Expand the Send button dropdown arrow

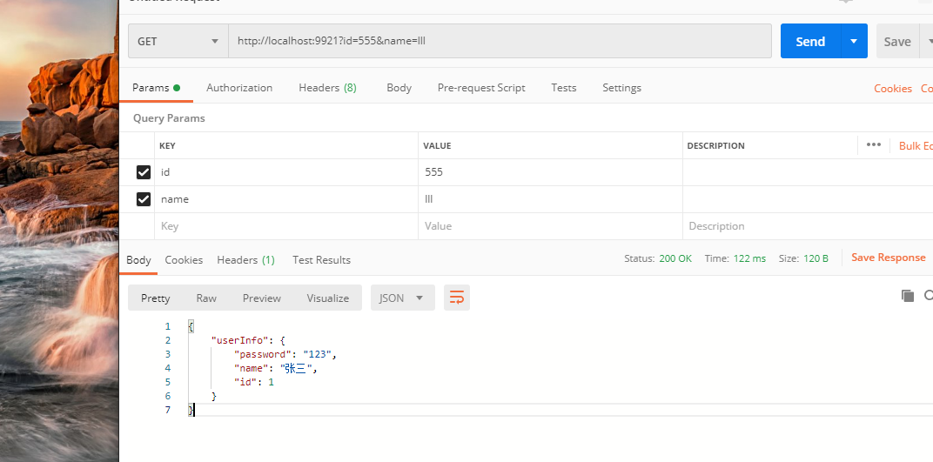coord(854,41)
